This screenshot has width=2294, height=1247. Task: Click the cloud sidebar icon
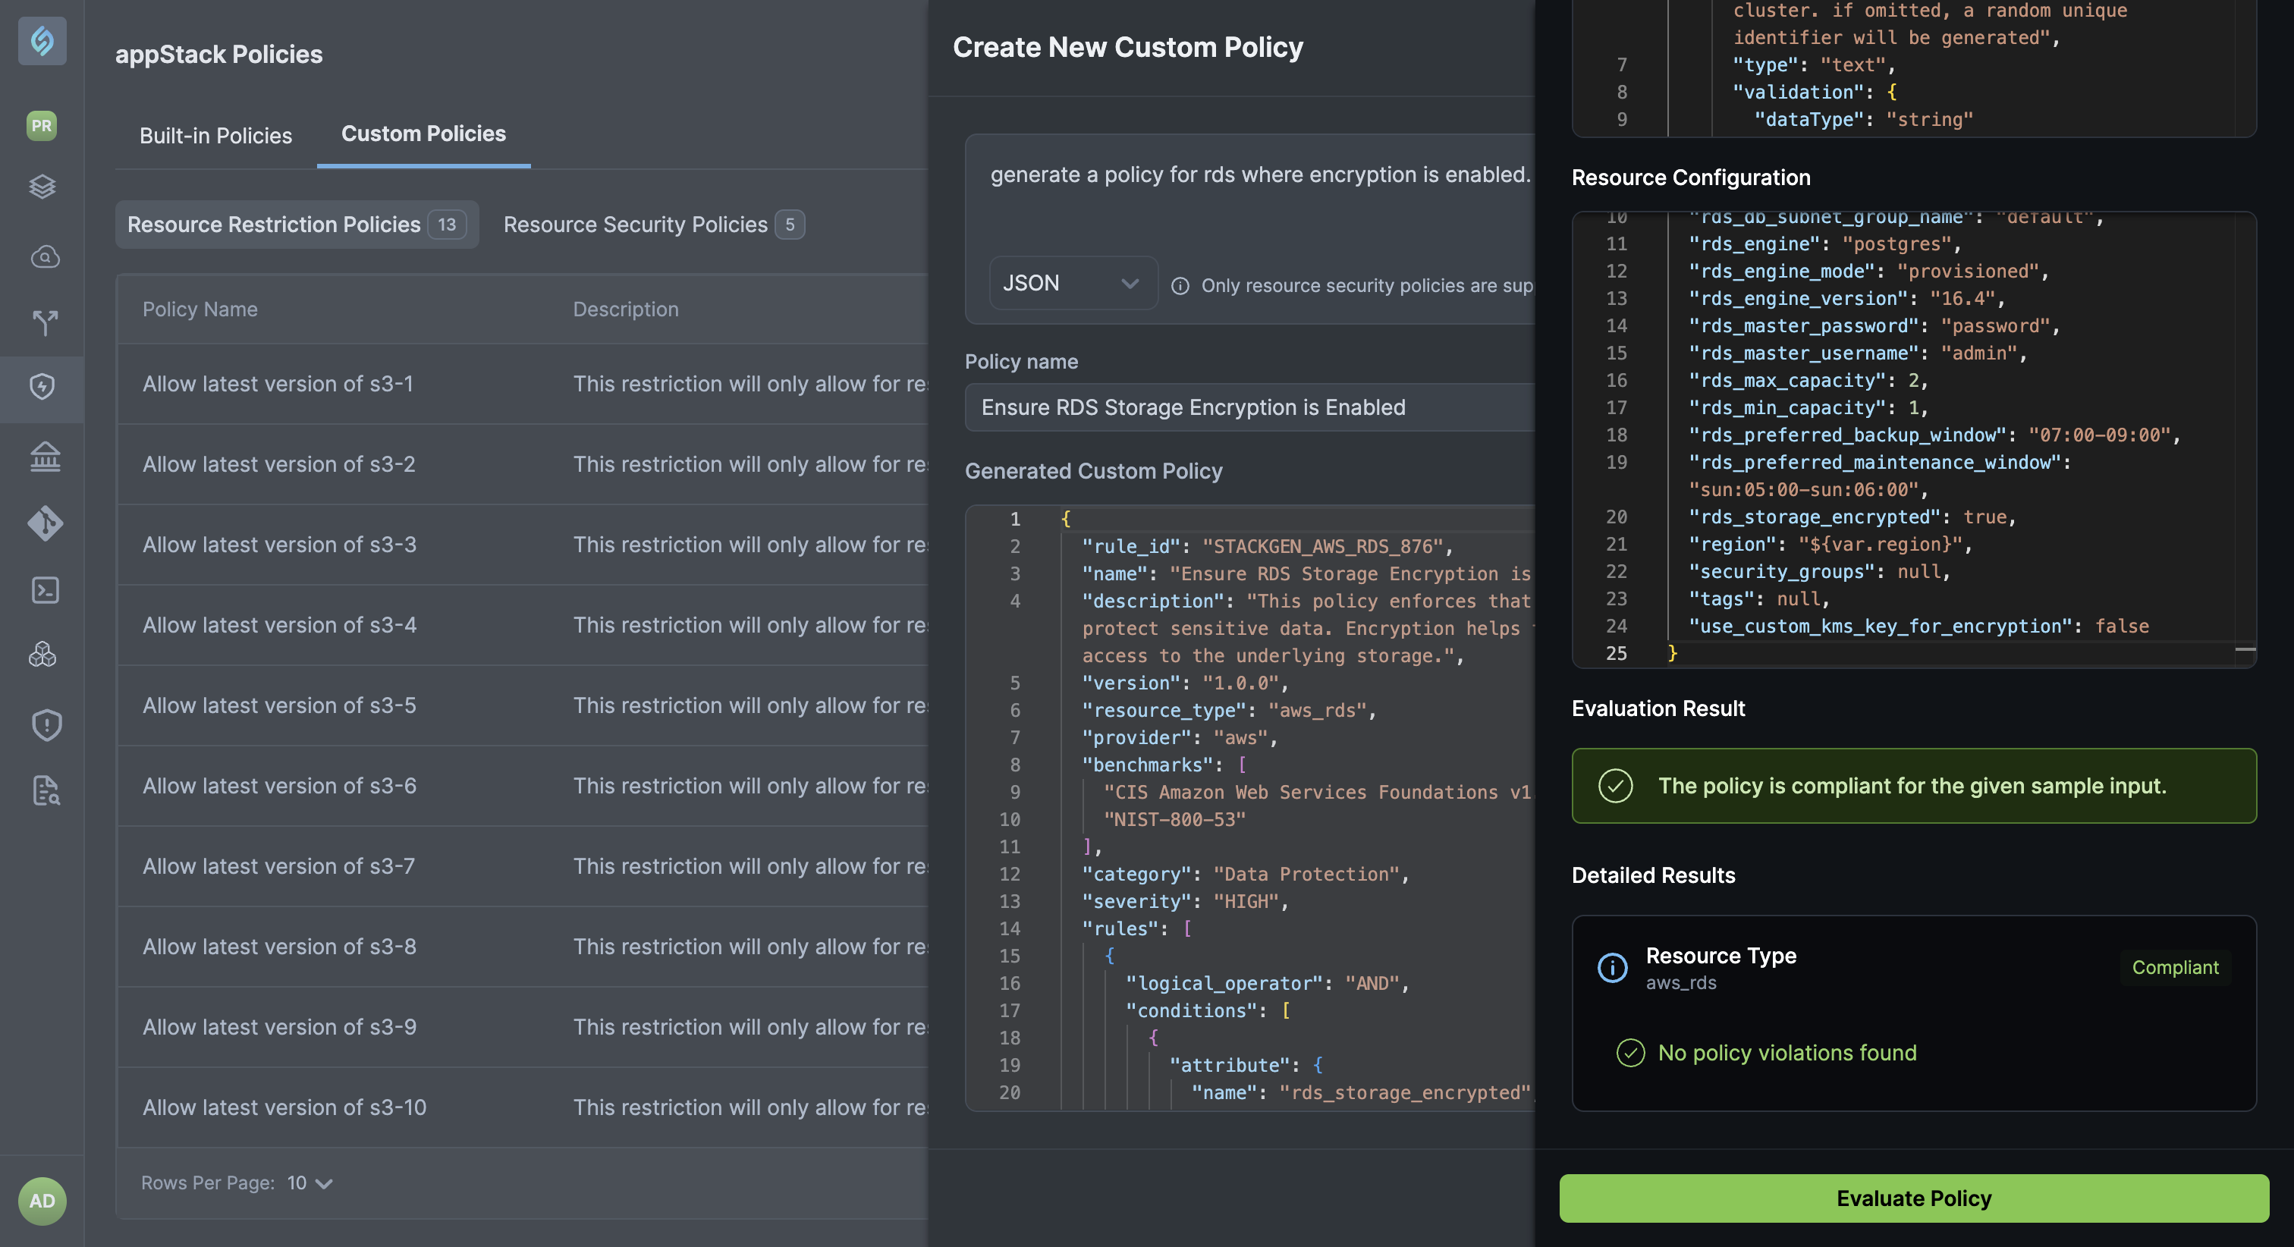point(45,257)
